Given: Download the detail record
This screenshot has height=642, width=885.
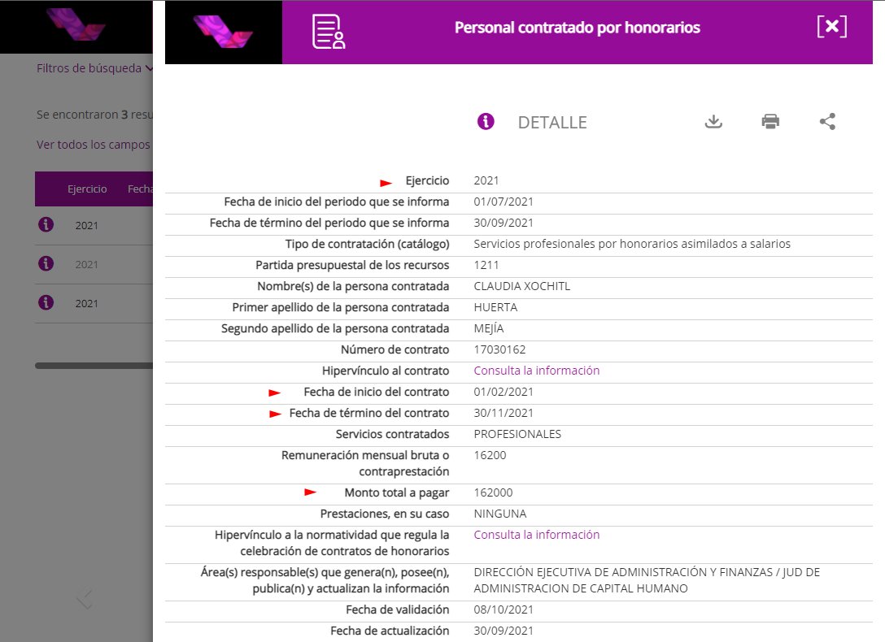Looking at the screenshot, I should (x=713, y=121).
